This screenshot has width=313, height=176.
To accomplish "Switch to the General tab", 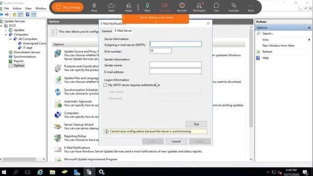I will (107, 31).
